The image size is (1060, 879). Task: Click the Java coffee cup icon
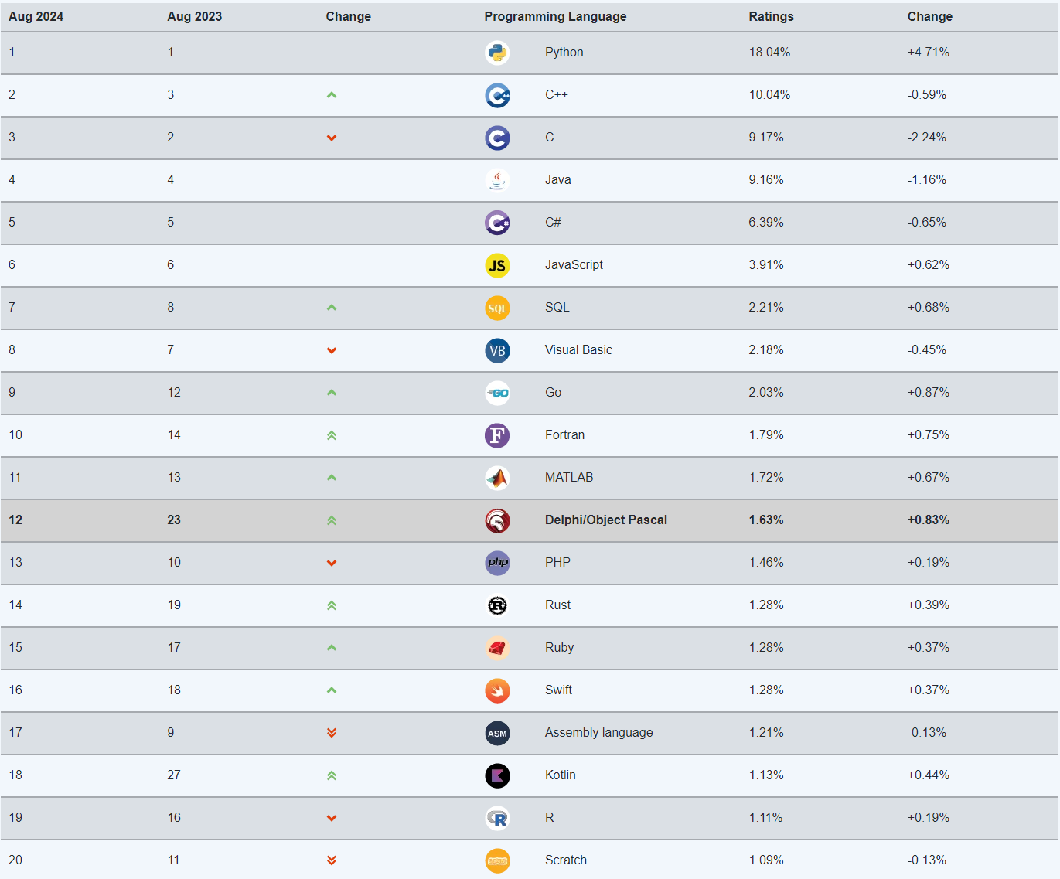pos(497,180)
